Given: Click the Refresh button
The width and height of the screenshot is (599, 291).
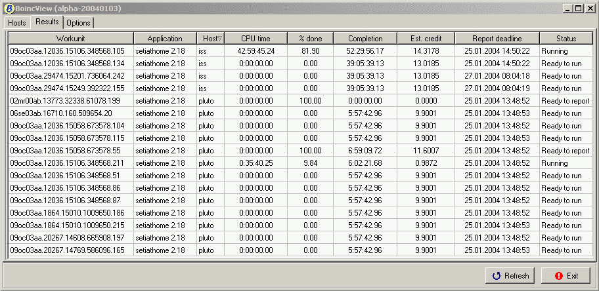Looking at the screenshot, I should tap(510, 276).
